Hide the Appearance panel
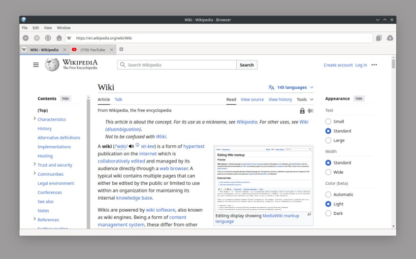This screenshot has width=416, height=259. pyautogui.click(x=359, y=99)
